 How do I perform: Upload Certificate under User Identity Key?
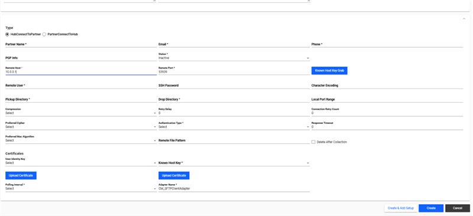tap(21, 175)
